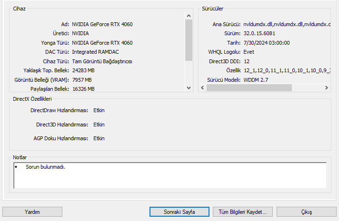Click Yonga Türü value NVIDIA GeForce RTX 4060
Screen dimensions: 339x221
click(102, 43)
